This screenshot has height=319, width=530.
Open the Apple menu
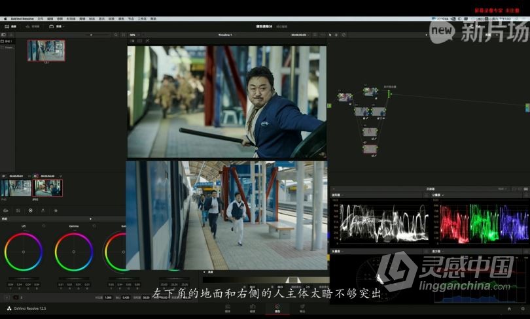pyautogui.click(x=5, y=19)
